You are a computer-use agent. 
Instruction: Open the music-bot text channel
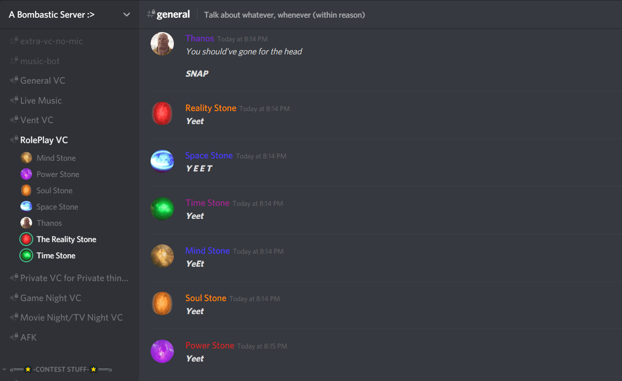(69, 61)
